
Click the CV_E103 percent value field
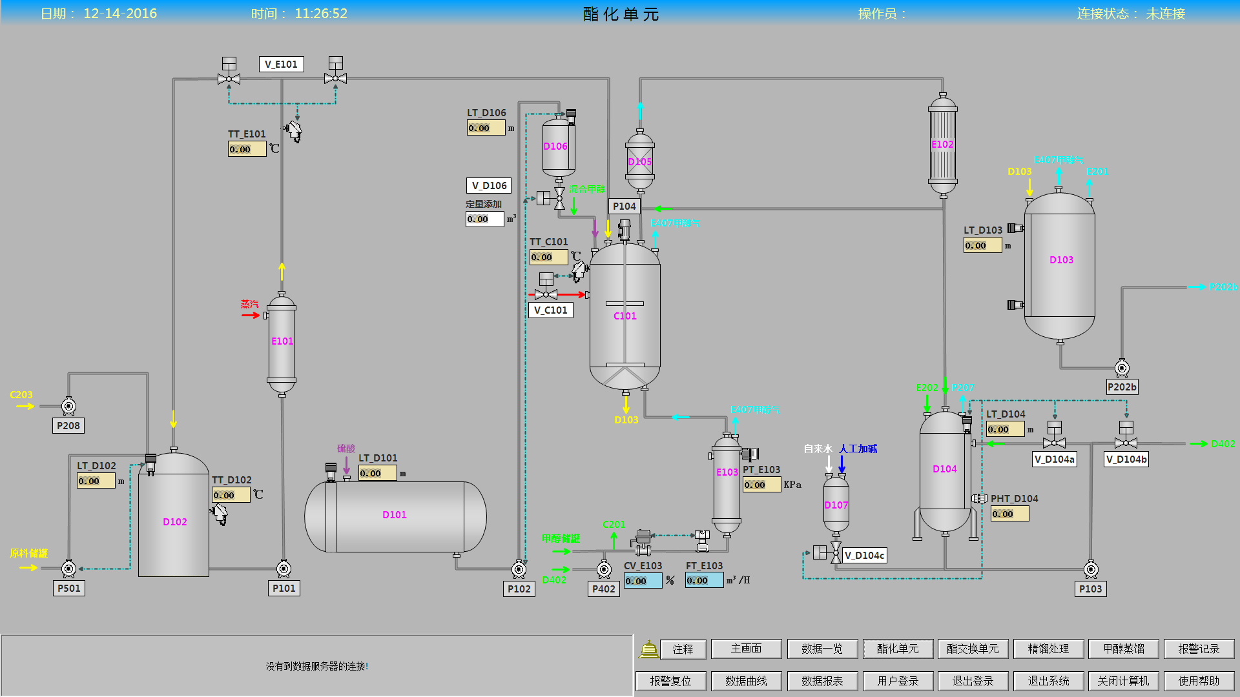(x=643, y=581)
